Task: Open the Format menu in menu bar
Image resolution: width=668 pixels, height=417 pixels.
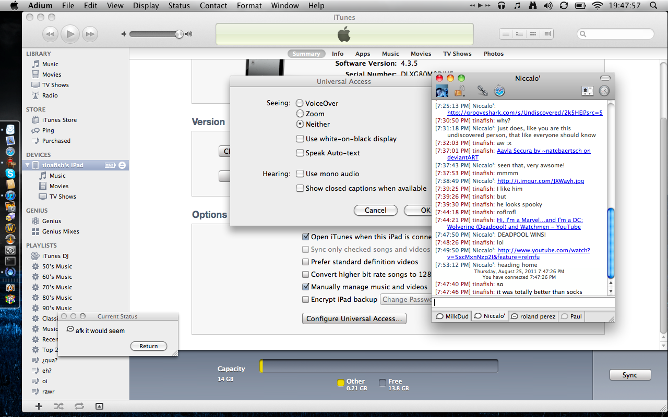Action: tap(249, 6)
